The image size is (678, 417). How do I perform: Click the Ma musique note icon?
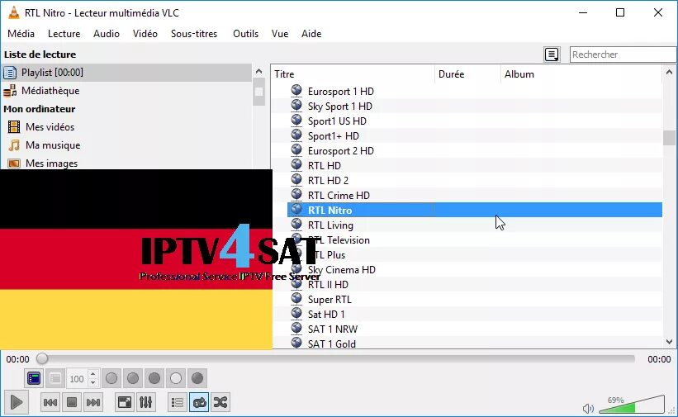click(14, 145)
